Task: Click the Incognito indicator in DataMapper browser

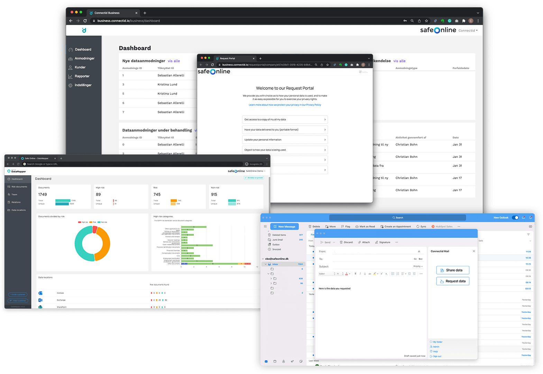Action: tap(254, 164)
